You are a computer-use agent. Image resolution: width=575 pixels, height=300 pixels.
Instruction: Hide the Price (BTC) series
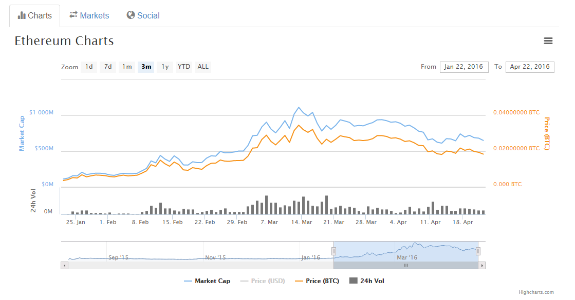click(317, 281)
